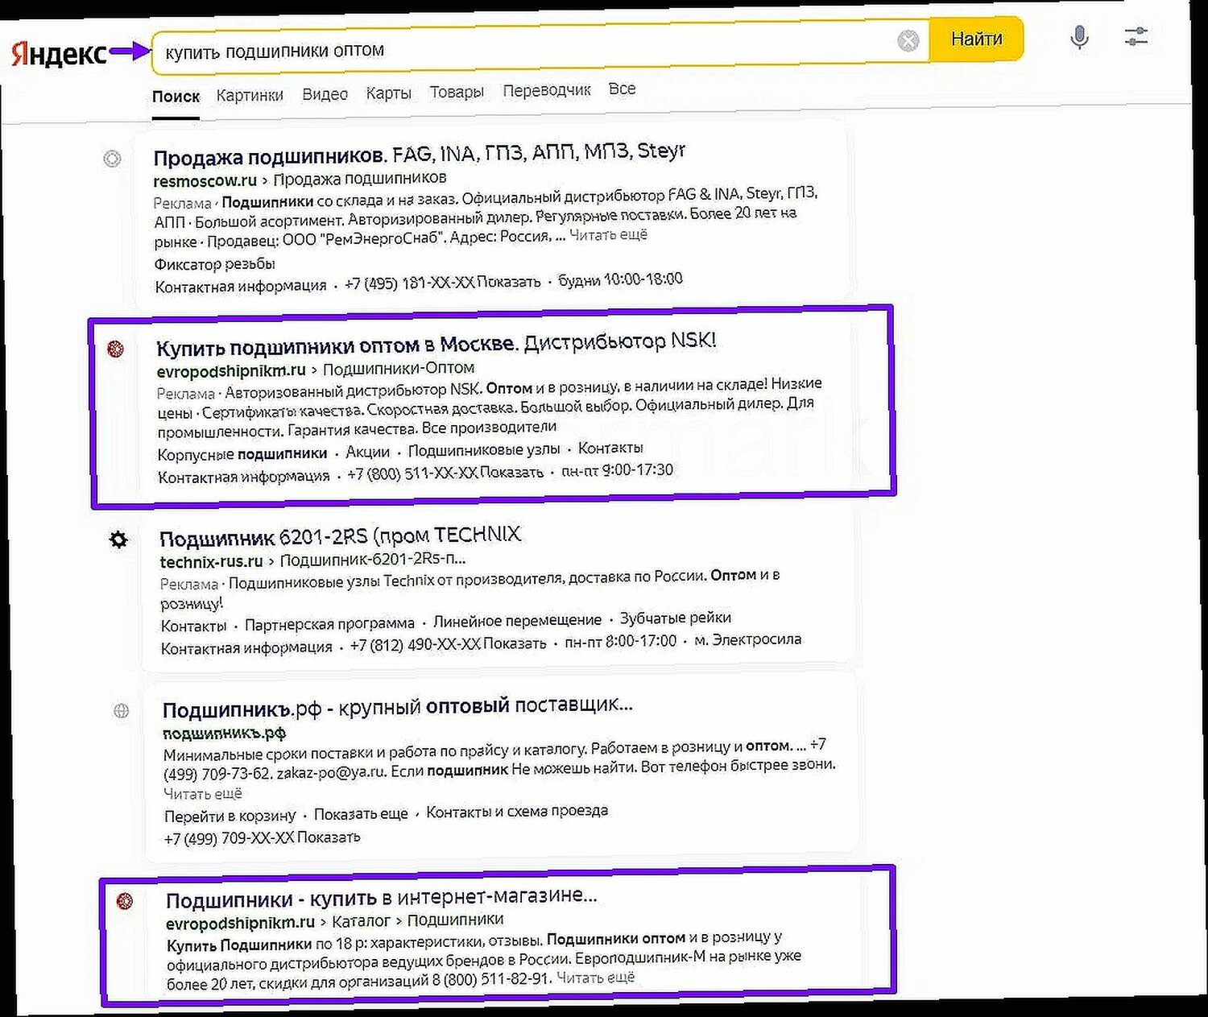The width and height of the screenshot is (1208, 1017).
Task: Click the Найти search button
Action: pos(976,39)
